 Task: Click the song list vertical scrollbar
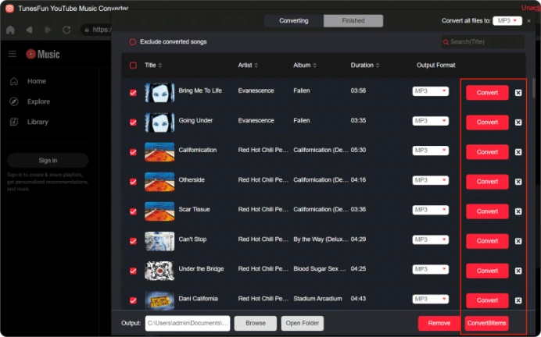click(x=533, y=88)
